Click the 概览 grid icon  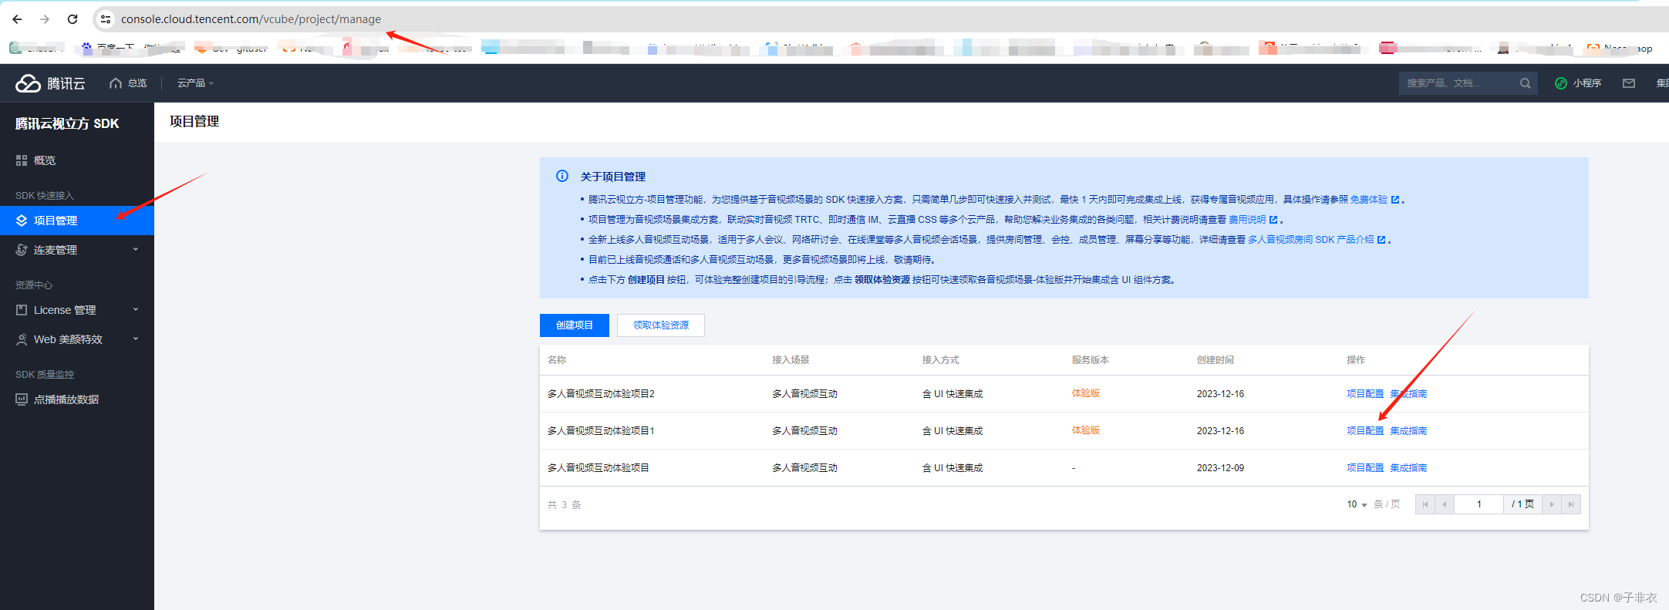point(22,160)
